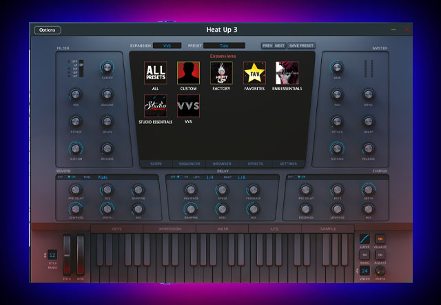Click the pitch range value 12
The width and height of the screenshot is (441, 305).
pos(52,255)
